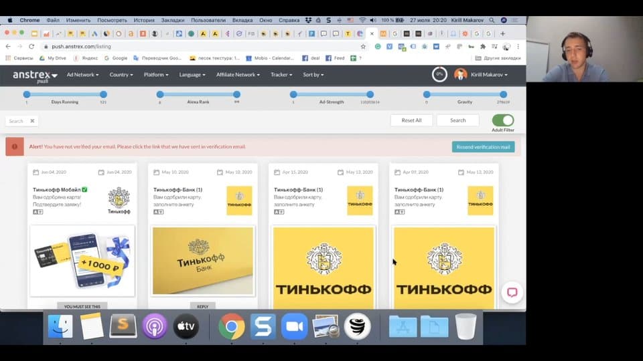Open Documents folder in dock
643x361 pixels.
click(x=434, y=327)
